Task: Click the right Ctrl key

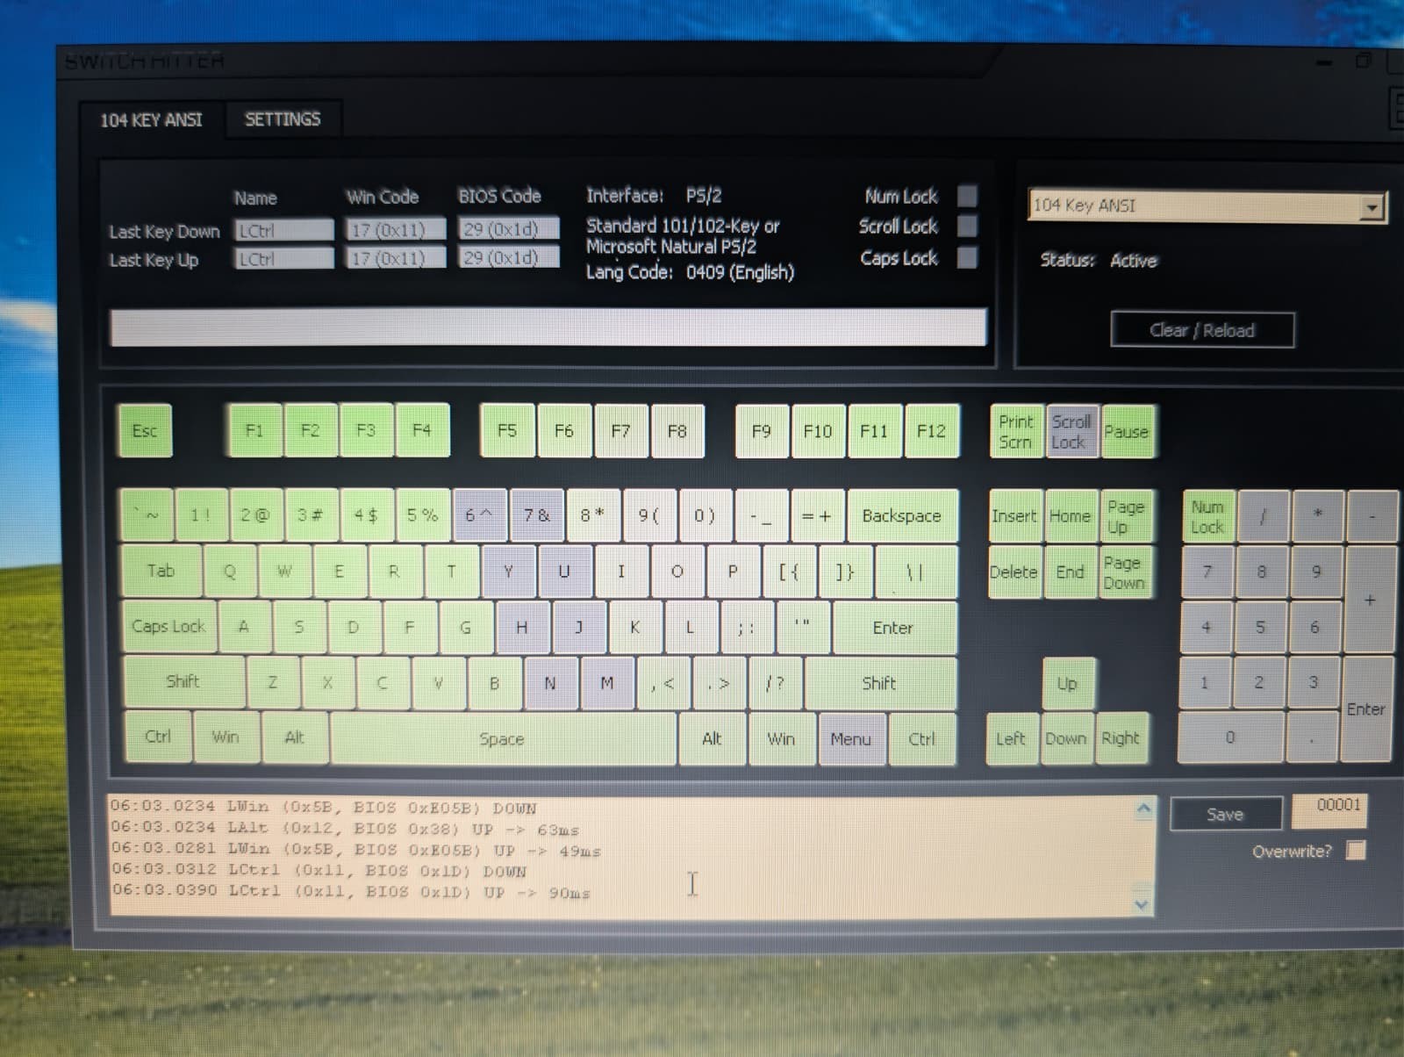Action: (921, 739)
